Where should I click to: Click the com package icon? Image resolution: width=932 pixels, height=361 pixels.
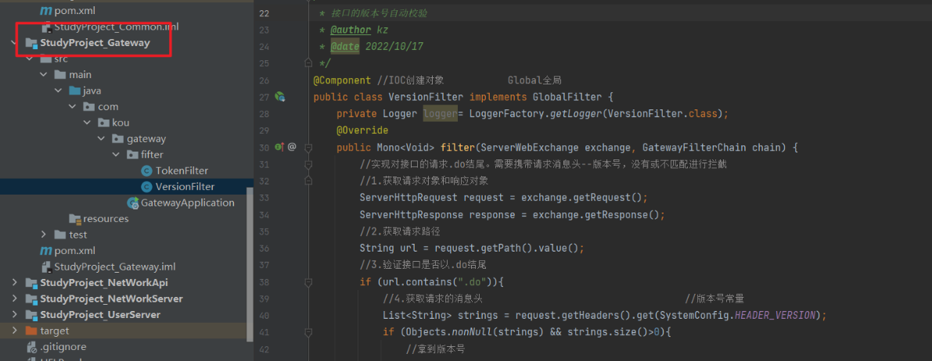(x=88, y=107)
